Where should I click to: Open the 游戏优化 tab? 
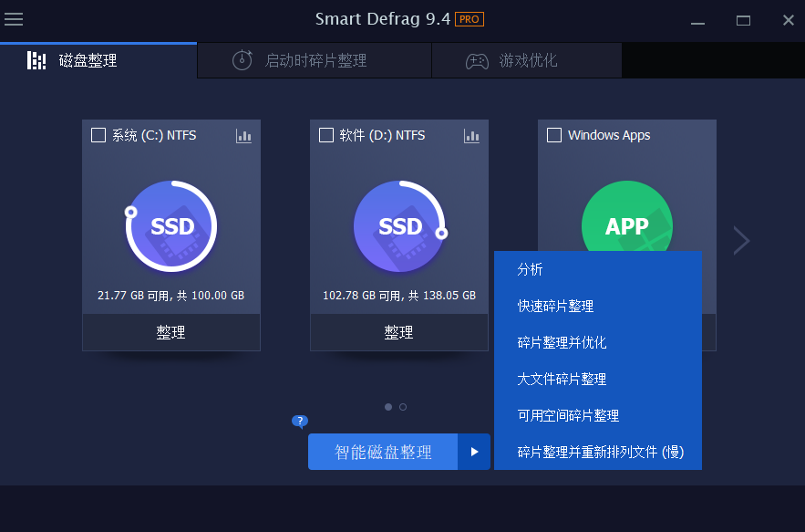(527, 60)
